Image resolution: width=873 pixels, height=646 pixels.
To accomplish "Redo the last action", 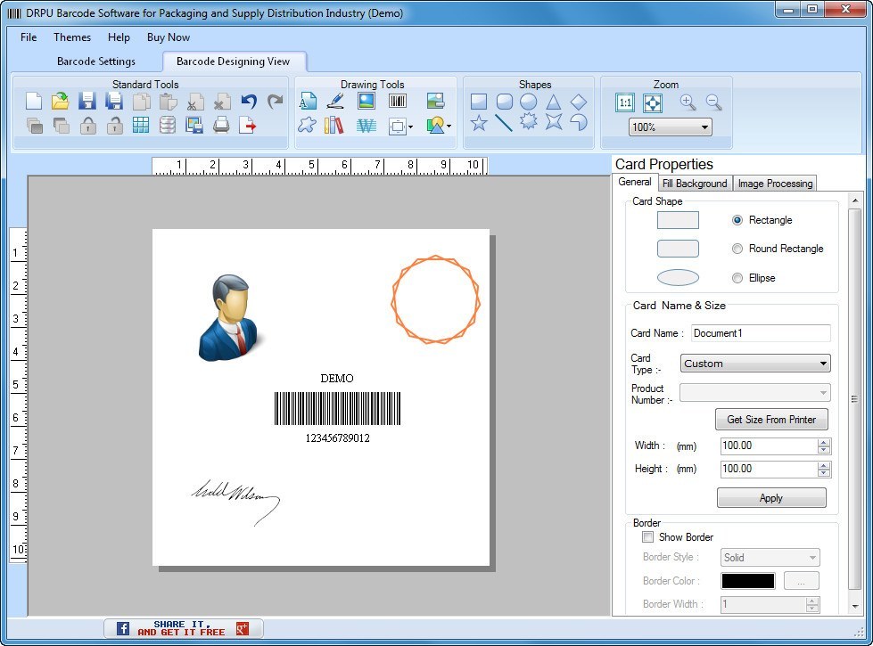I will point(275,102).
